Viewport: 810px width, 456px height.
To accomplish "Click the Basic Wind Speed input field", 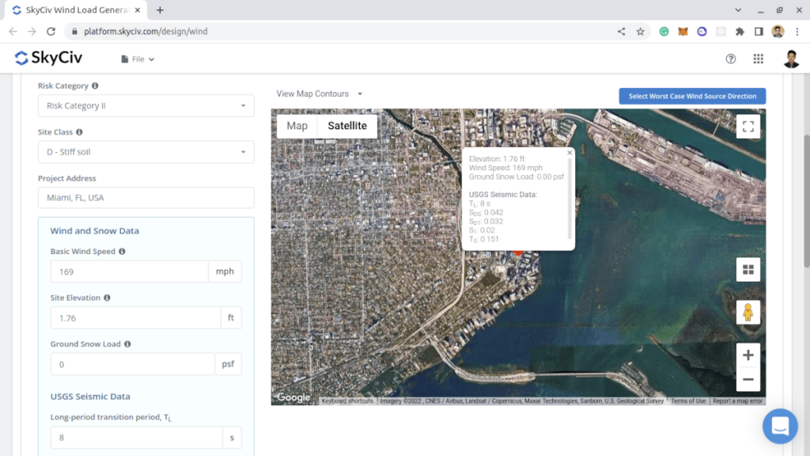I will tap(129, 272).
